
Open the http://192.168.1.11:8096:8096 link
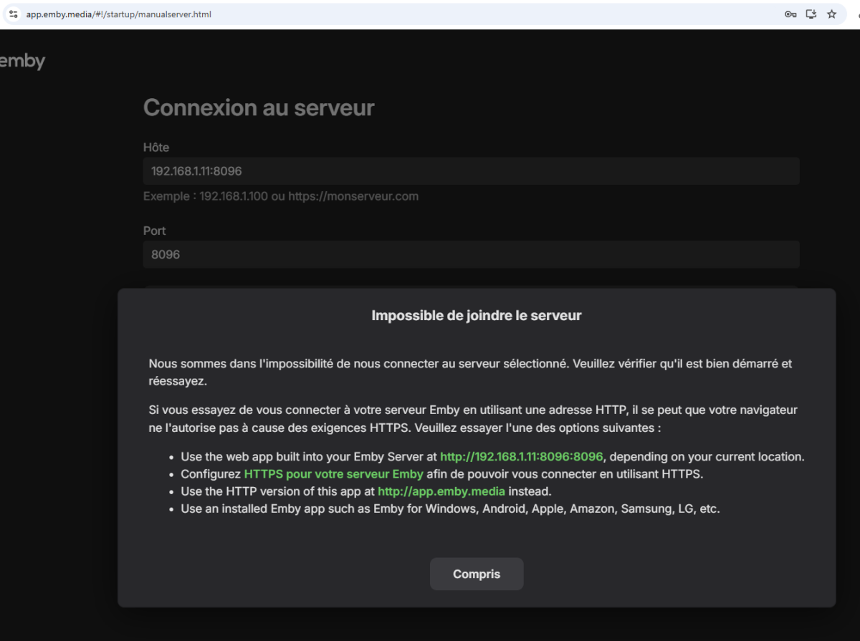tap(522, 456)
